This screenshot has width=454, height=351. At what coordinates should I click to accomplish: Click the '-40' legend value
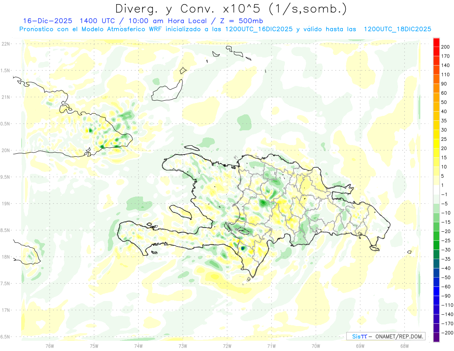pyautogui.click(x=446, y=268)
